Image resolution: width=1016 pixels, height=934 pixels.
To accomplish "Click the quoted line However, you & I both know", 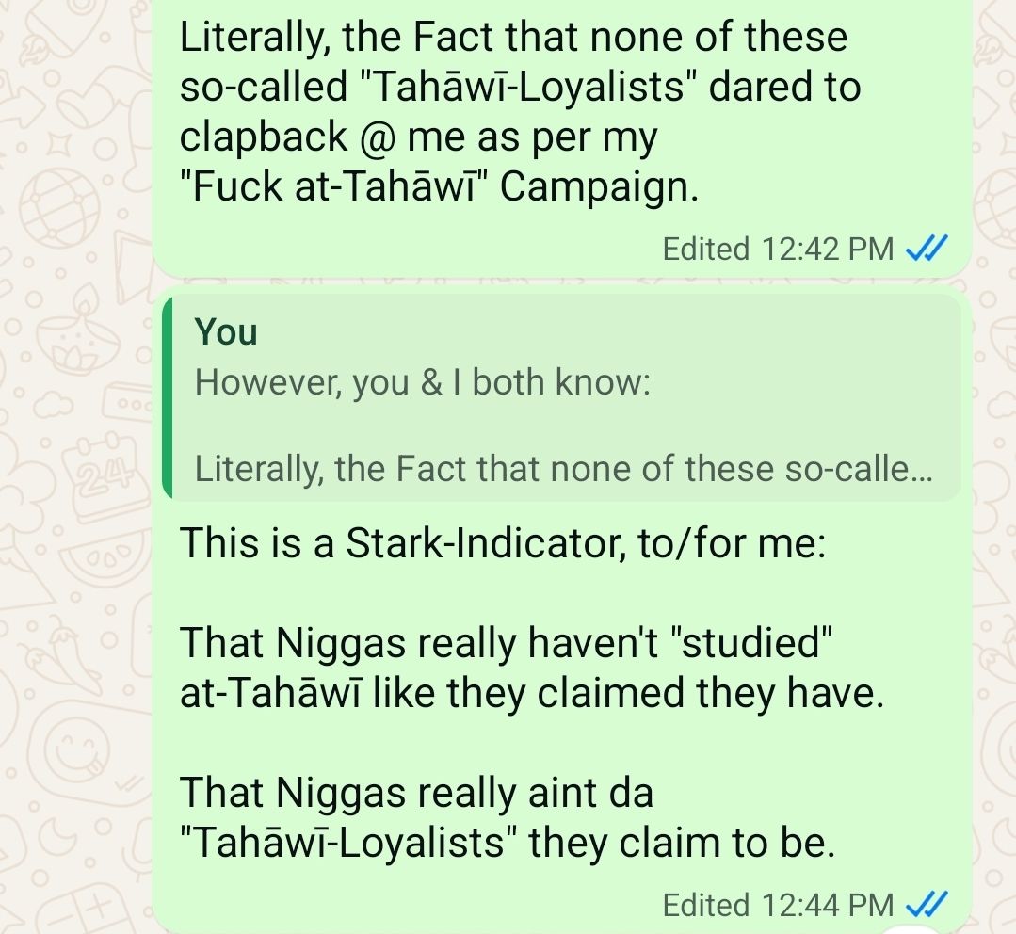I will click(422, 382).
